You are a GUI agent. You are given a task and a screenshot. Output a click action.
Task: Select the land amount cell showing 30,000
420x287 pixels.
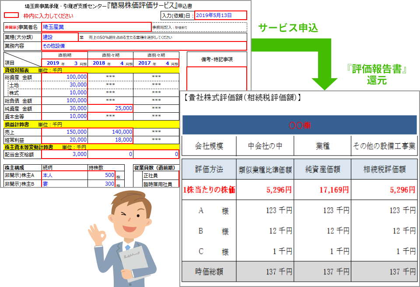(65, 85)
